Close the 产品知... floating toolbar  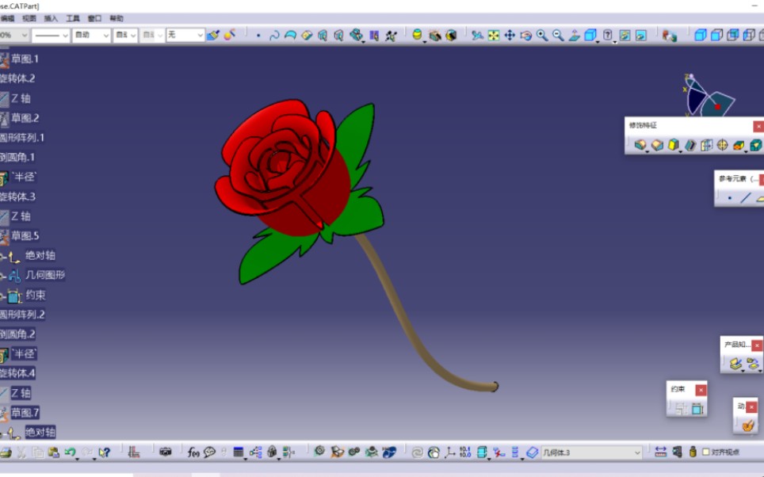(757, 345)
